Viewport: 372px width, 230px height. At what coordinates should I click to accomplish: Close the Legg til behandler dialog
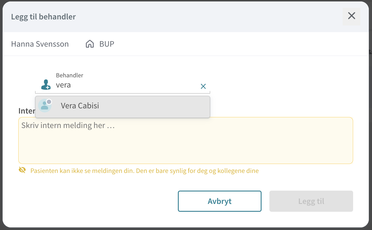point(351,16)
